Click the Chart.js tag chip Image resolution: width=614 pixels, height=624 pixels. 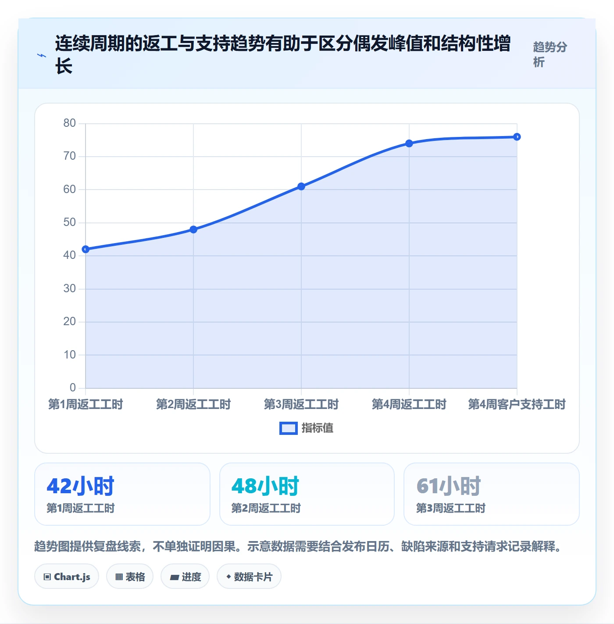67,577
